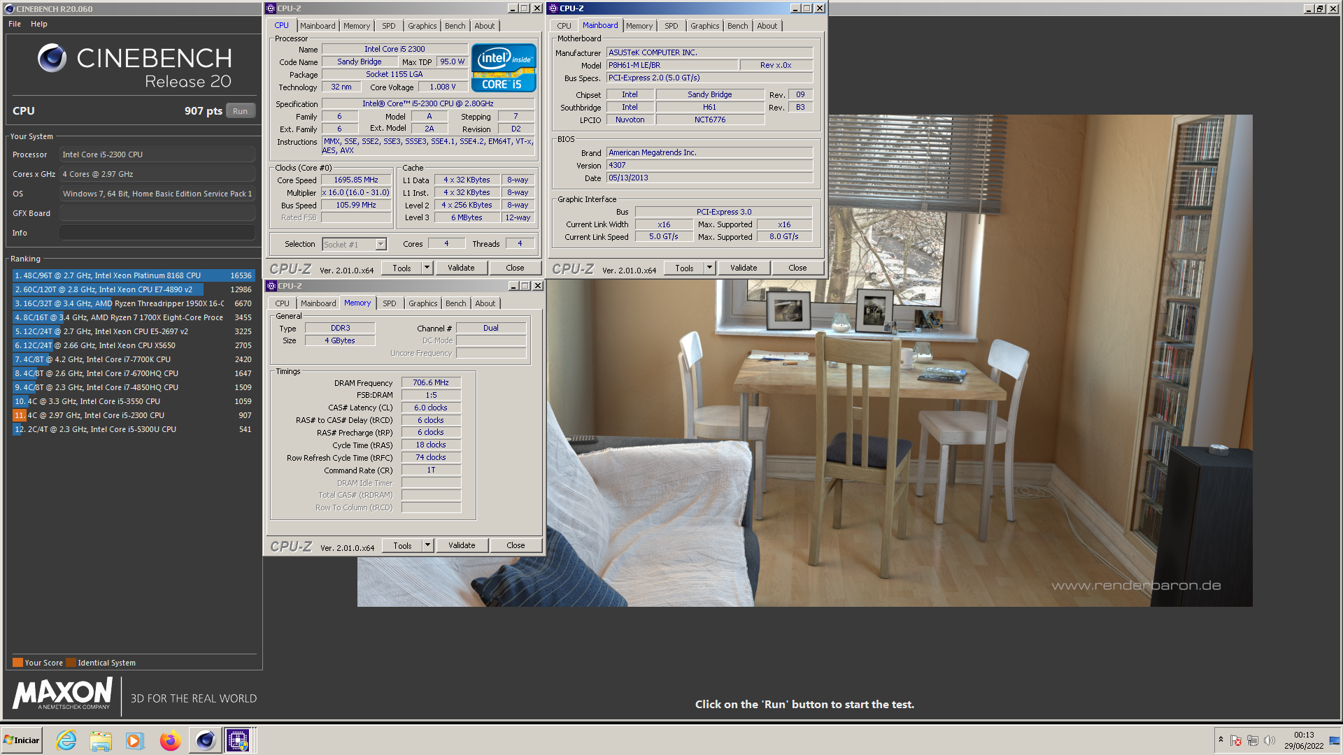
Task: Click the DRAM Frequency value 706.6 MHz
Action: point(431,382)
